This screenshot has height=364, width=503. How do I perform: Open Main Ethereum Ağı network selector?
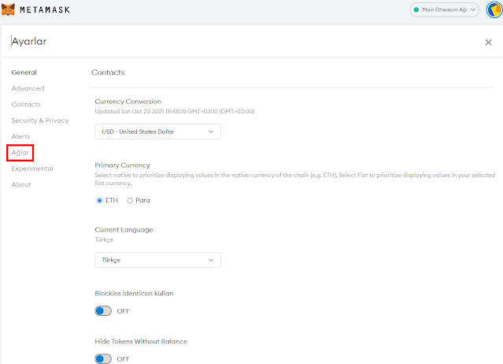point(444,10)
